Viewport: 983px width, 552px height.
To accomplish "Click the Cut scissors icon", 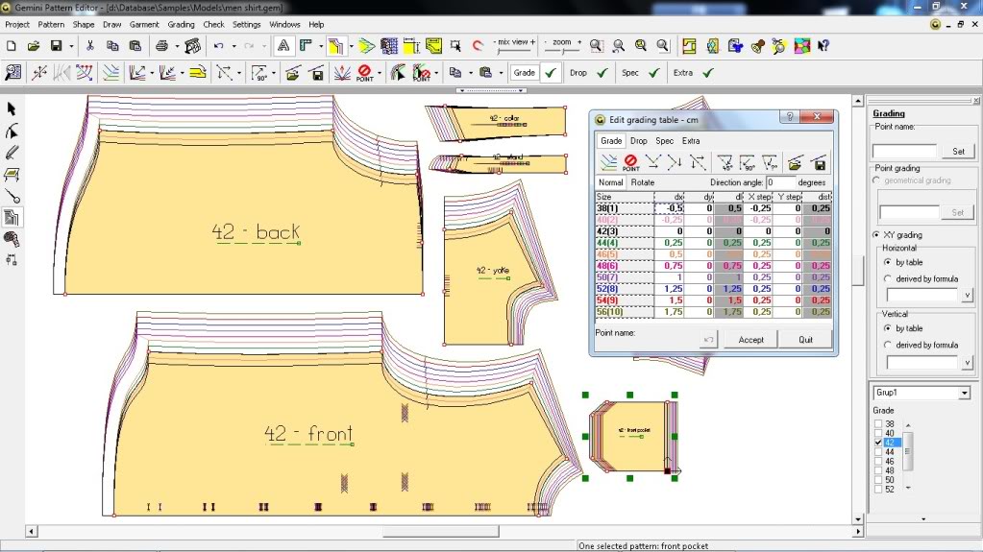I will pos(89,45).
